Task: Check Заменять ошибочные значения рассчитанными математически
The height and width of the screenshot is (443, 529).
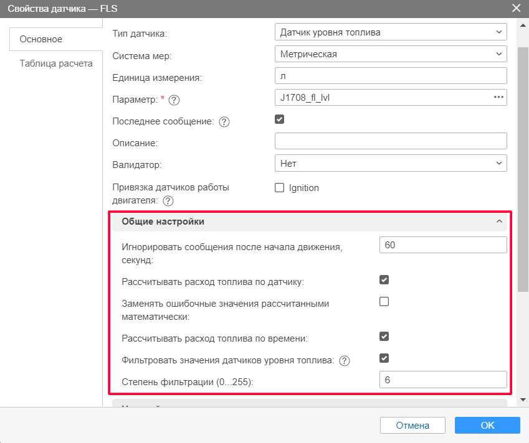Action: point(384,301)
